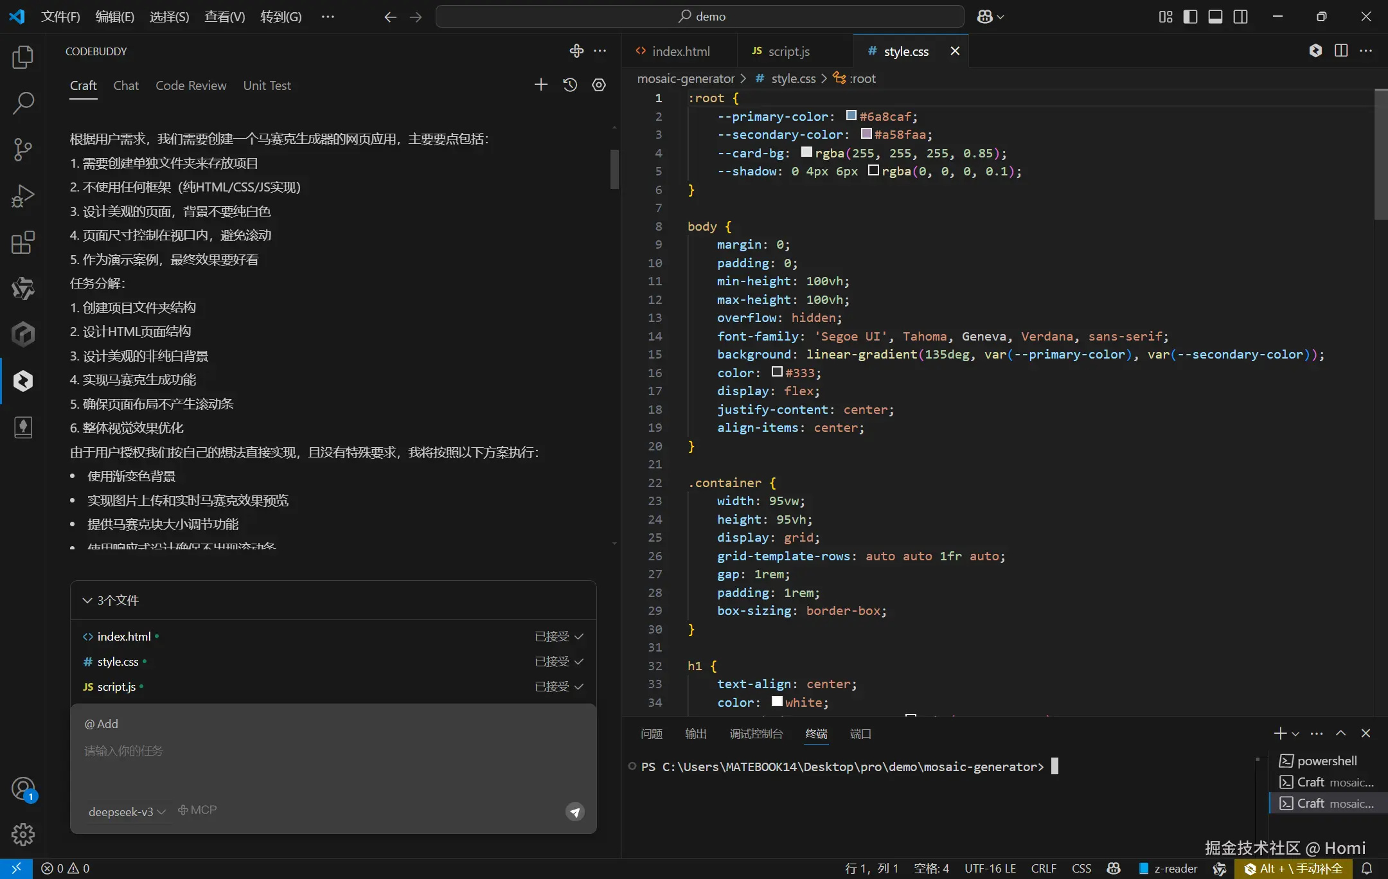Collapse the 3个文件 file list
Image resolution: width=1388 pixels, height=879 pixels.
[x=87, y=600]
